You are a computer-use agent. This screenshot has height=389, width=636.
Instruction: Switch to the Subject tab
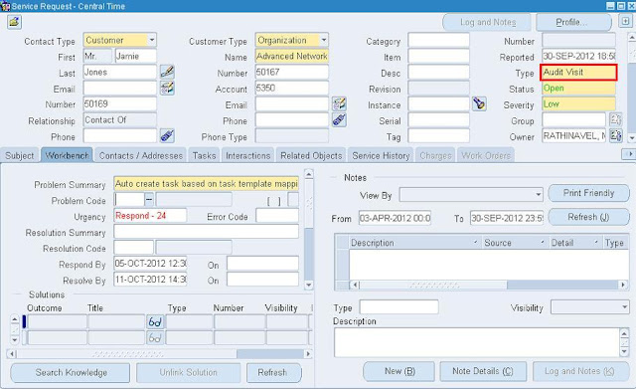pos(20,155)
